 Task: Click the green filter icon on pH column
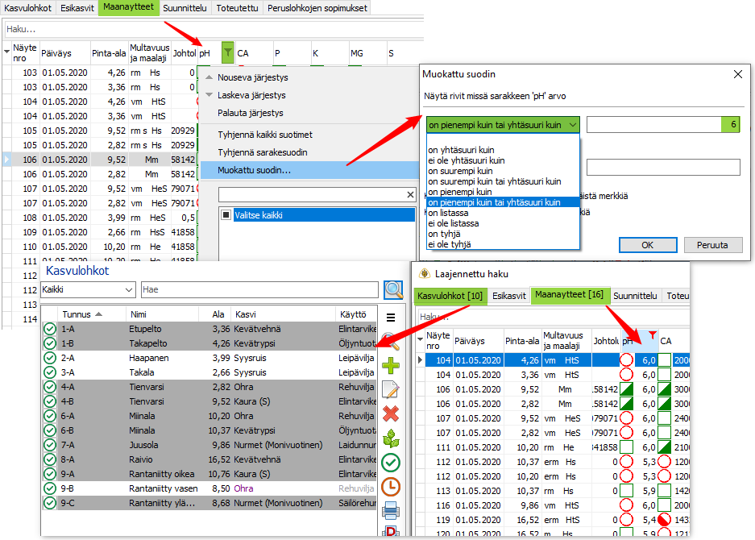pos(227,52)
